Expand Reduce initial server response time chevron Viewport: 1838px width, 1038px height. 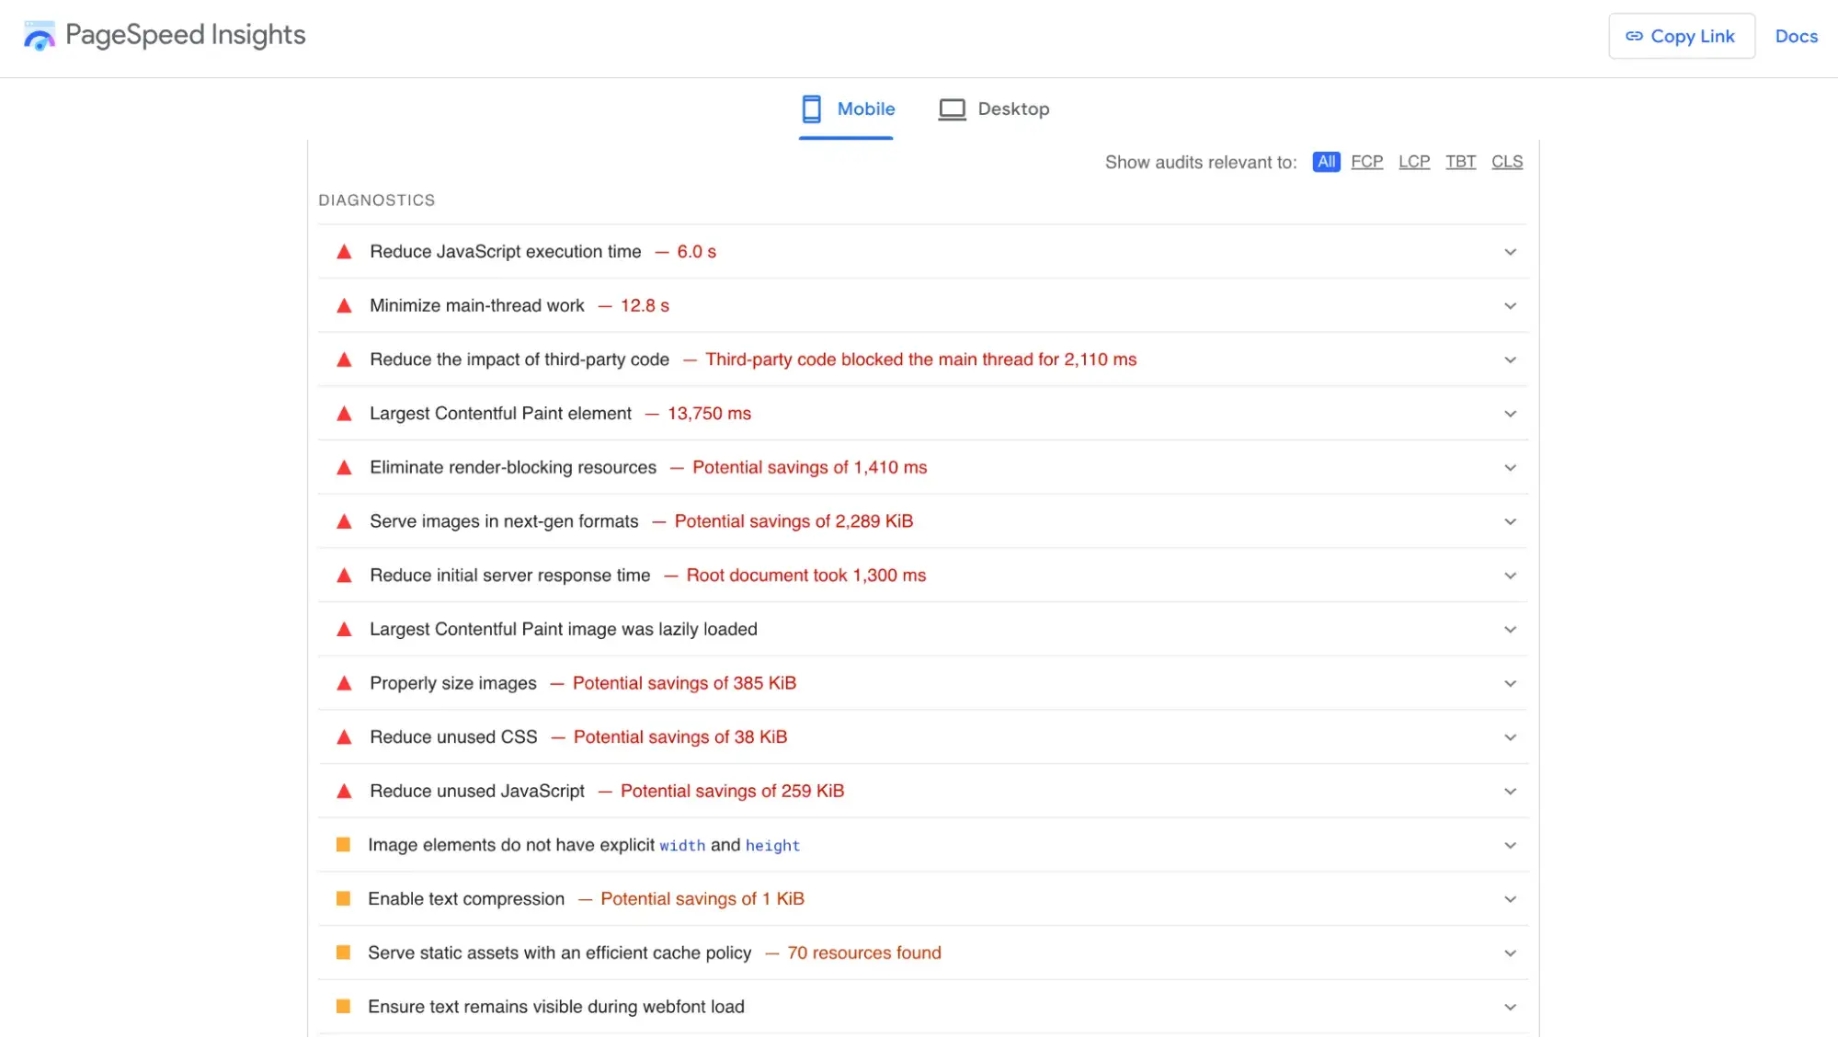(1510, 576)
